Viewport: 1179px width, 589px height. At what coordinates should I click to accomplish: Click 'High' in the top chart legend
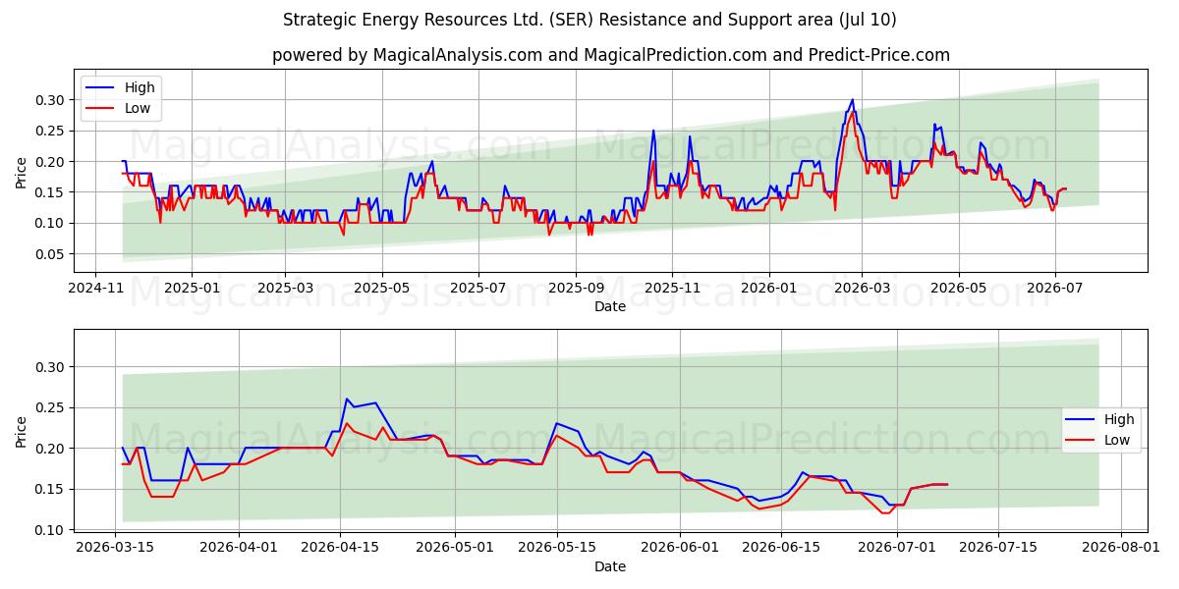[140, 87]
